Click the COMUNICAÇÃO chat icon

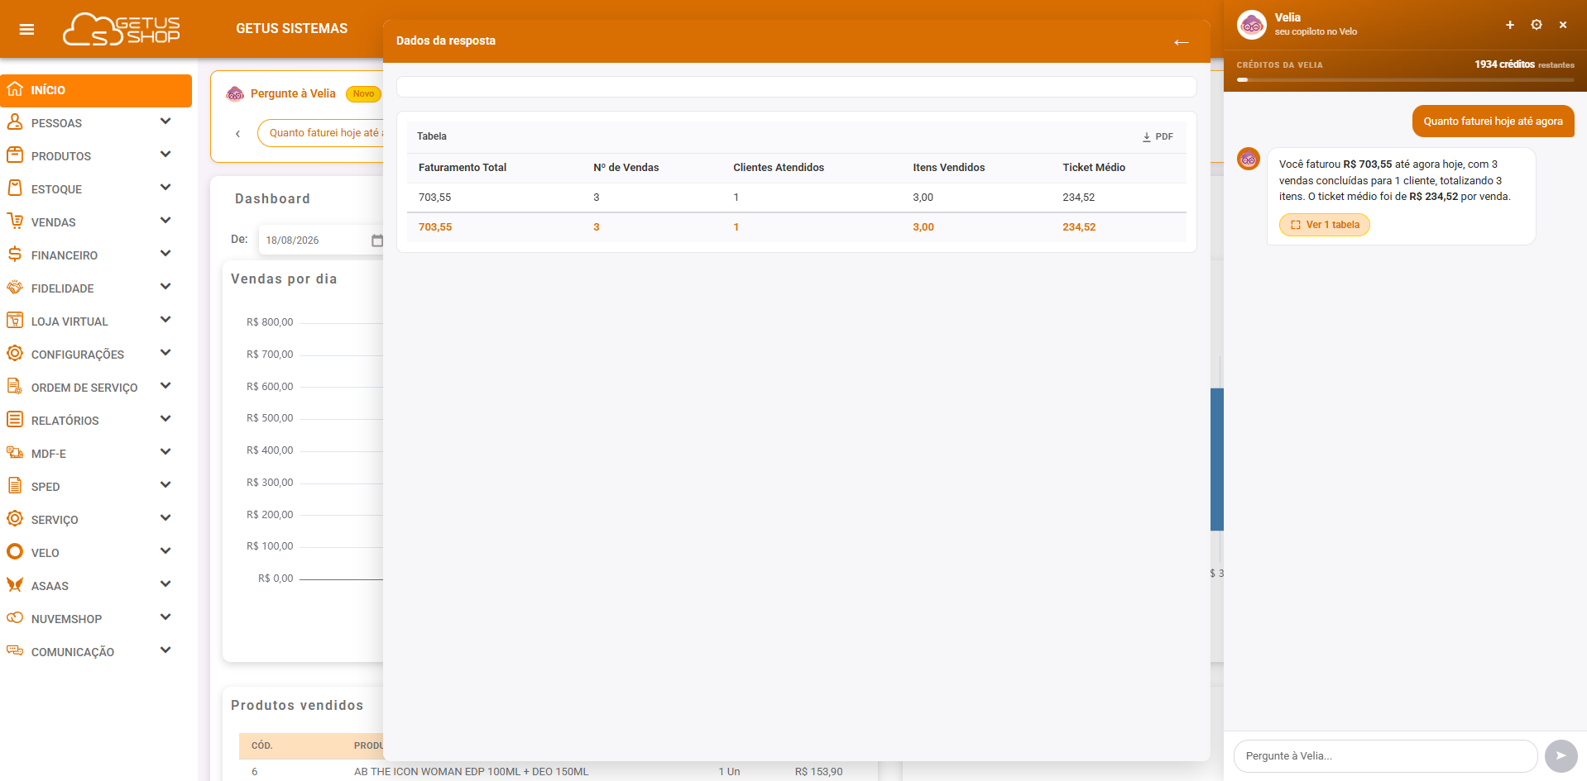pyautogui.click(x=15, y=650)
